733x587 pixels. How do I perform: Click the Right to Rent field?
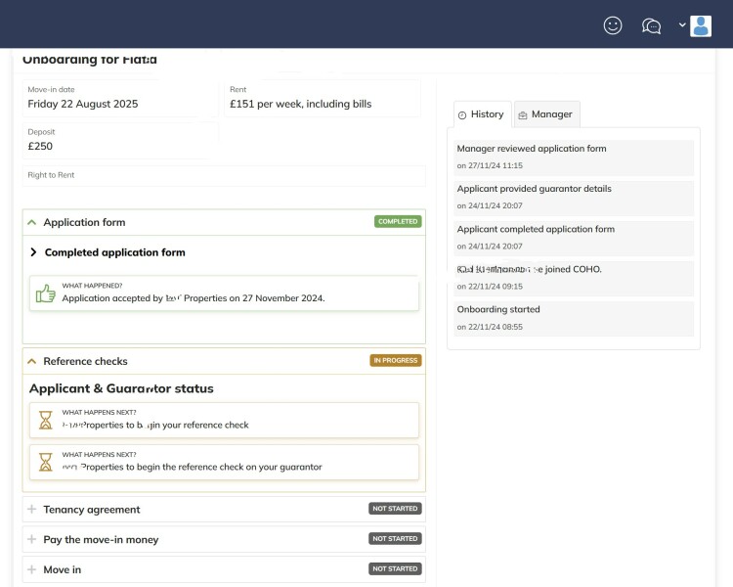tap(225, 176)
